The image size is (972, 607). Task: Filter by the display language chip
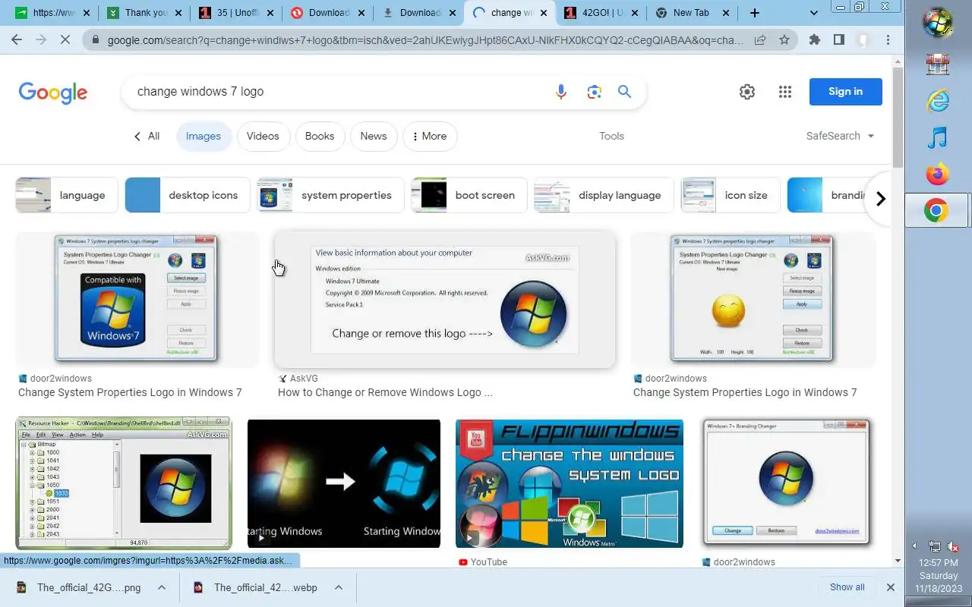[604, 196]
